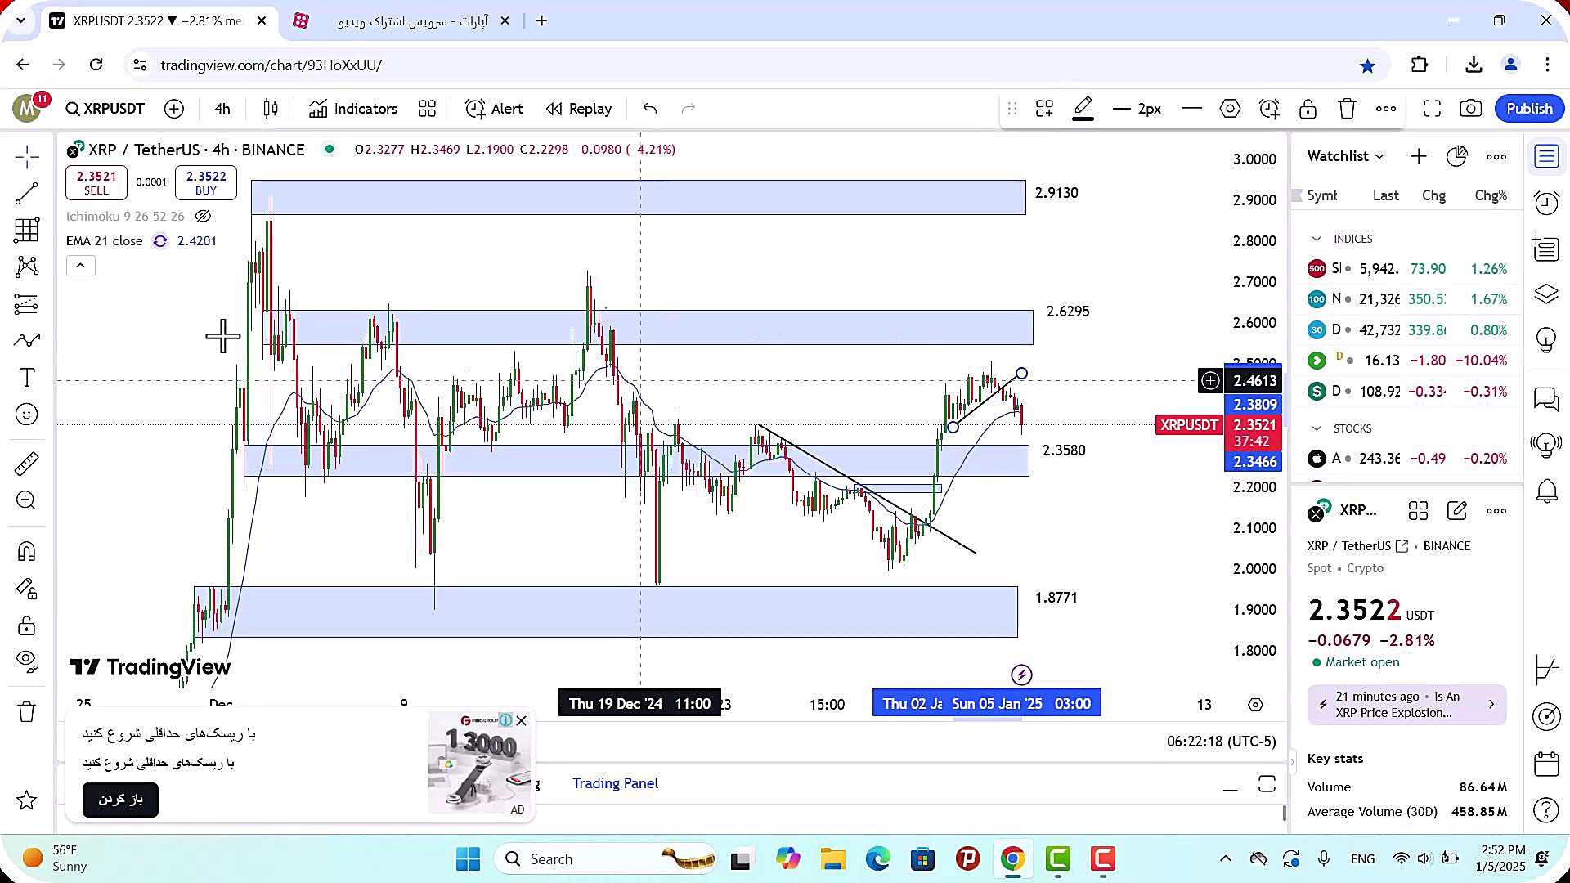Open forecasting and measurement tools
This screenshot has height=883, width=1570.
26,304
